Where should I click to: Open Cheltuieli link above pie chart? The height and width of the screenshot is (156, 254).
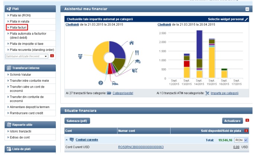coord(72,25)
